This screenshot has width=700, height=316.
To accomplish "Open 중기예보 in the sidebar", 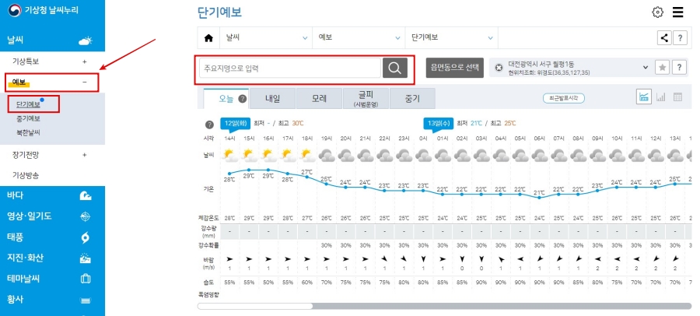I will pos(28,118).
